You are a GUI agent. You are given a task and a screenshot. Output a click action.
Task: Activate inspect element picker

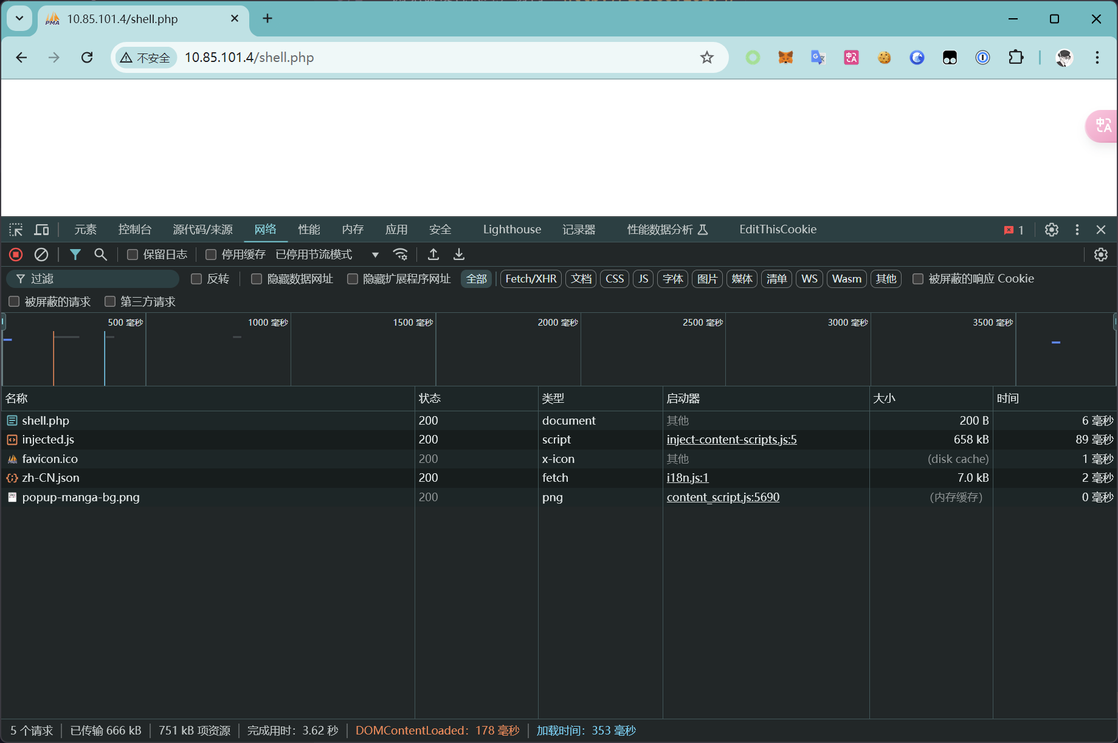coord(16,230)
